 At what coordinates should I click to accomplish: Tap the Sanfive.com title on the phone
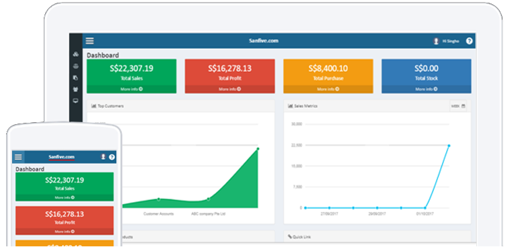62,157
